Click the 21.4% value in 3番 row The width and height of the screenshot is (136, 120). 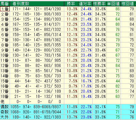click(85, 19)
